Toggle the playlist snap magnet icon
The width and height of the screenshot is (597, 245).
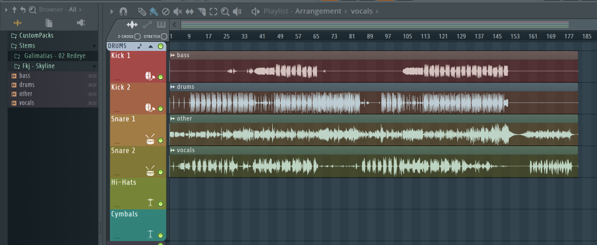123,11
